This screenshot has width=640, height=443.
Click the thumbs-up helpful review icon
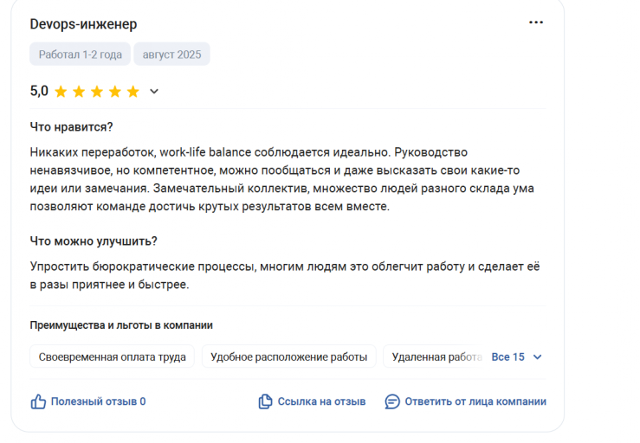pos(38,401)
